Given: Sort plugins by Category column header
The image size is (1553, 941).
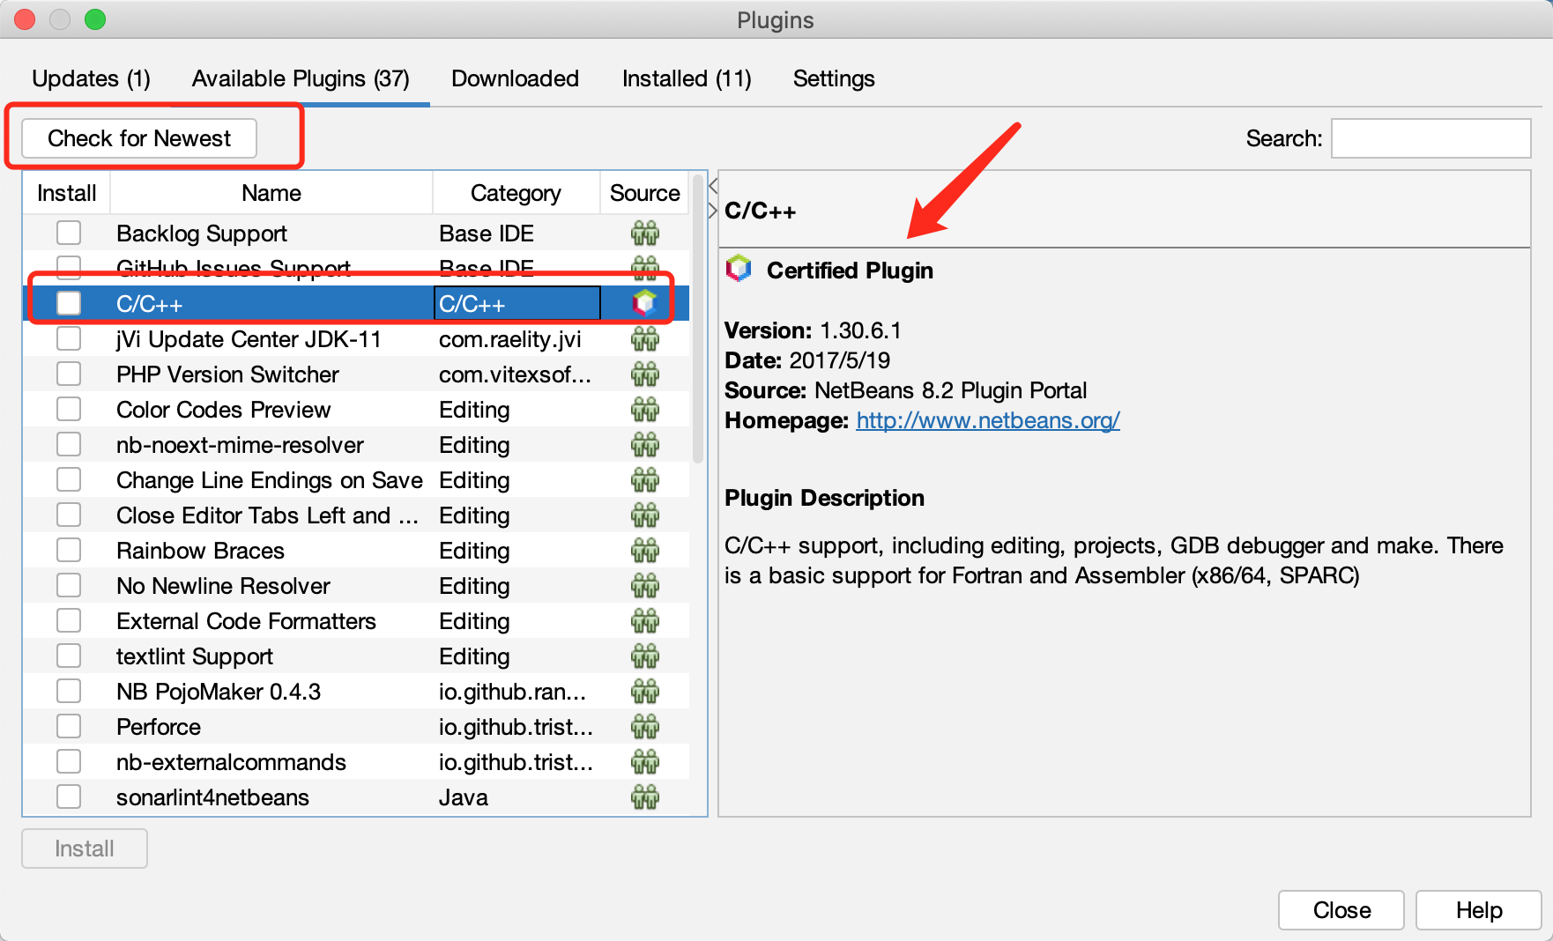Looking at the screenshot, I should pyautogui.click(x=516, y=193).
